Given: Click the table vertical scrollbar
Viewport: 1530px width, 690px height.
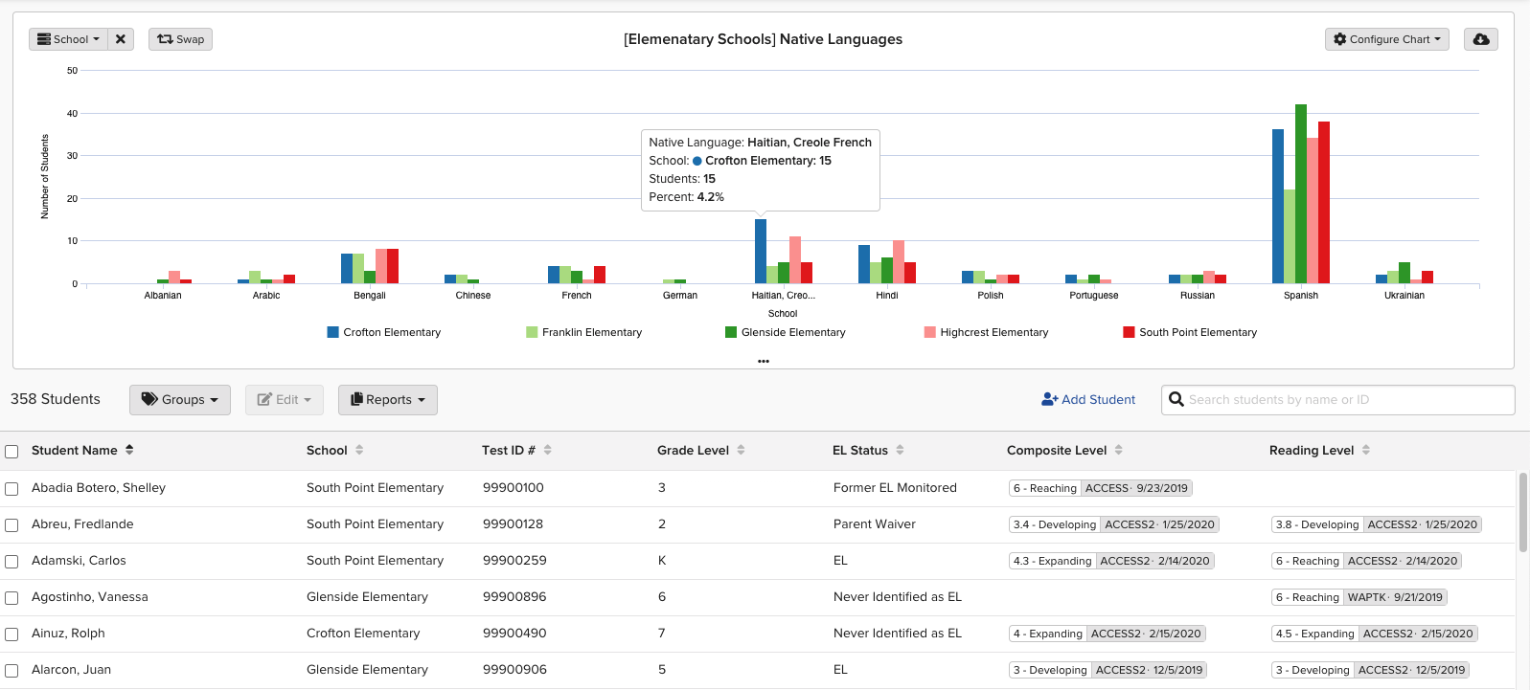Looking at the screenshot, I should tap(1523, 512).
